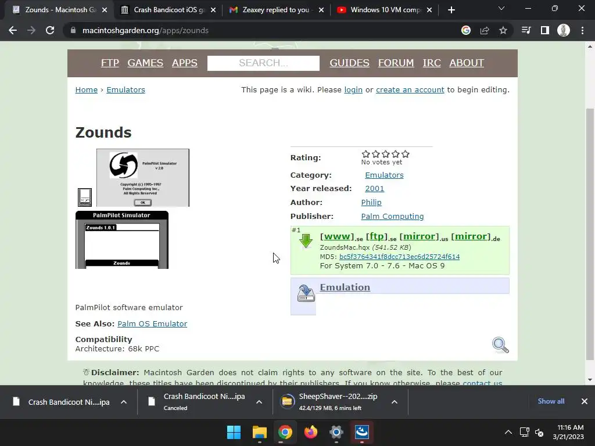The width and height of the screenshot is (595, 446).
Task: Open Palm Computing publisher link
Action: (392, 217)
